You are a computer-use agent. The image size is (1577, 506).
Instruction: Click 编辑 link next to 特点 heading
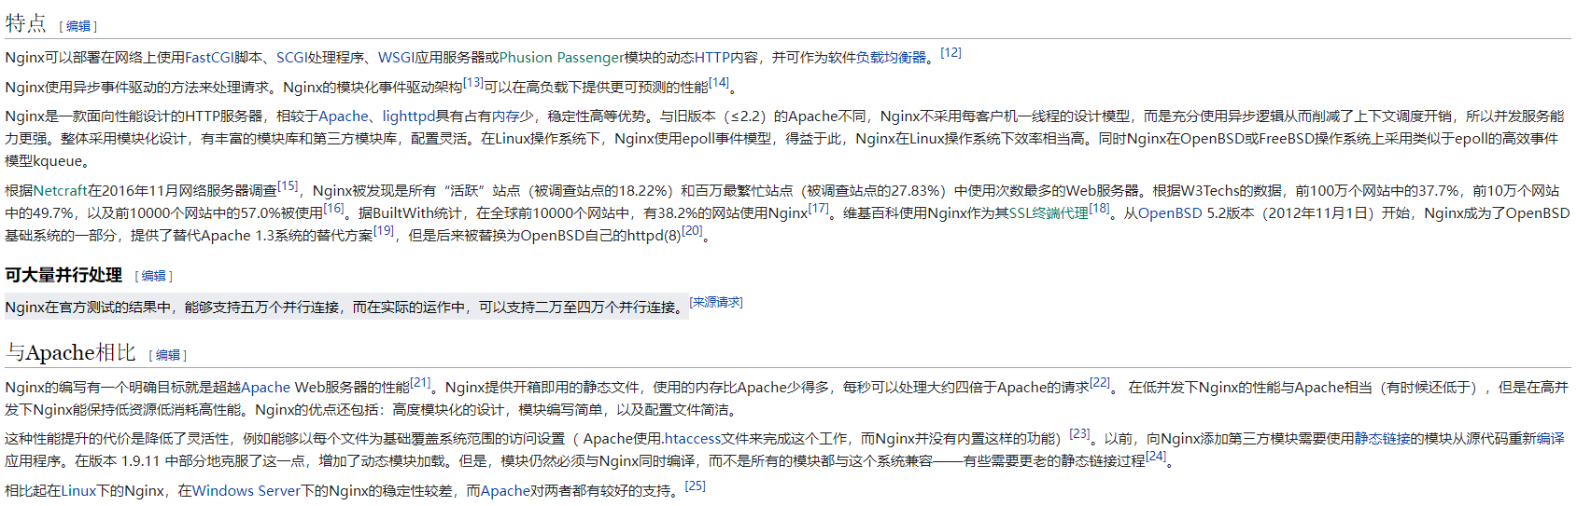point(78,26)
